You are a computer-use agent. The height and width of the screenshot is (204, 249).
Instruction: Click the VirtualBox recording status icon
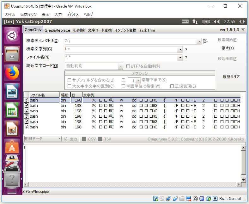(195, 199)
